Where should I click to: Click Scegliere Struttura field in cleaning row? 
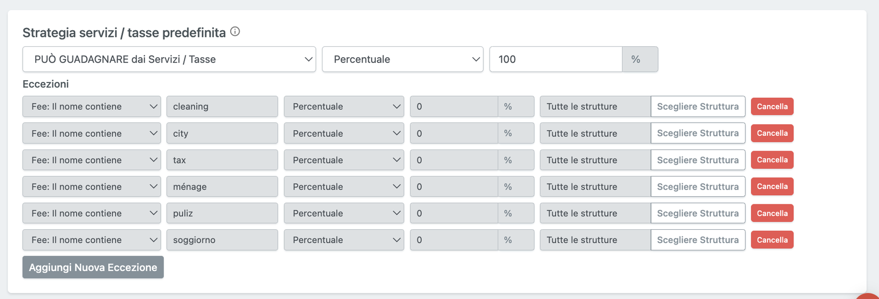(x=698, y=107)
